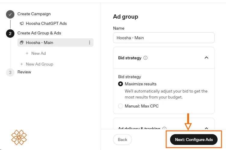Click the Bid strategy info icon
226x150 pixels.
coord(145,58)
